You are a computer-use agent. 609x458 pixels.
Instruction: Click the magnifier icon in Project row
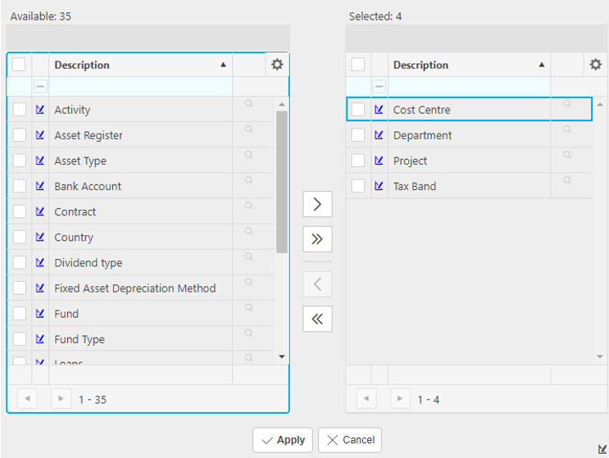(567, 155)
